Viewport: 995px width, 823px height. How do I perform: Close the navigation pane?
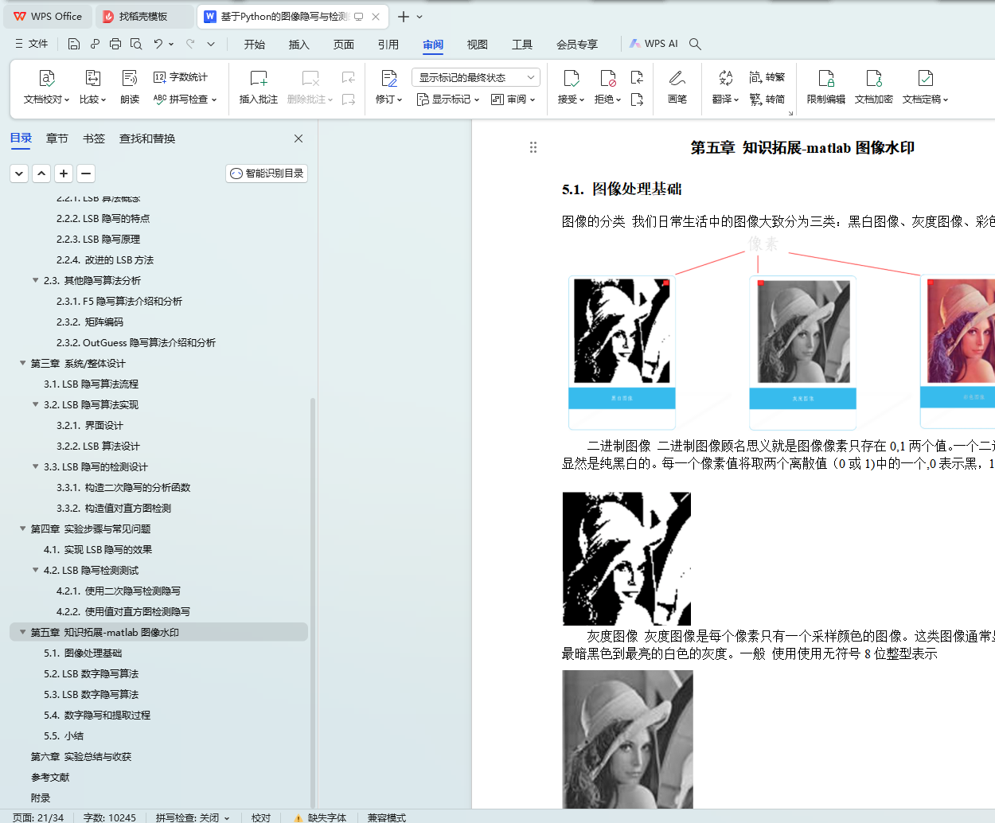click(298, 138)
